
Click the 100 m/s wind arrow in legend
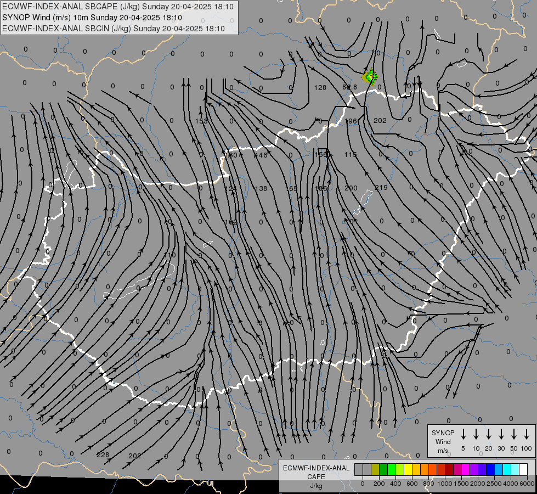[x=527, y=434]
